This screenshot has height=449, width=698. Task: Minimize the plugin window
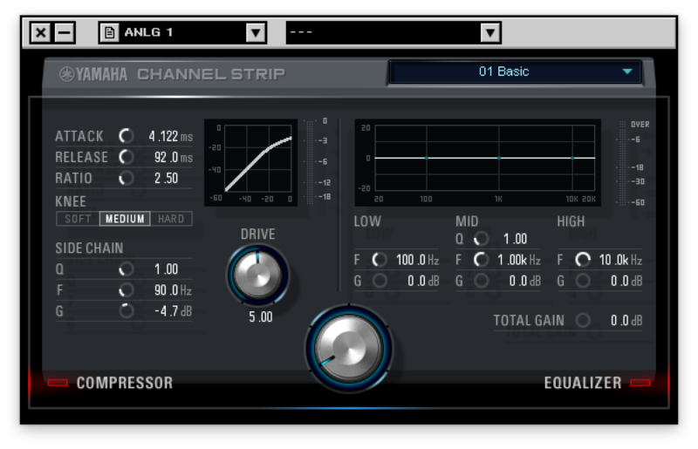65,32
